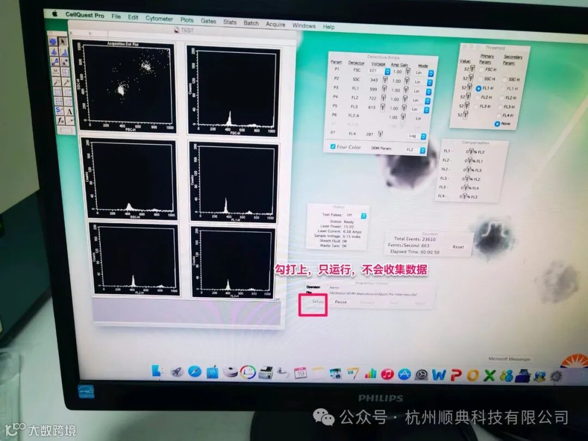
Task: Open Safari compass icon in dock
Action: [194, 372]
